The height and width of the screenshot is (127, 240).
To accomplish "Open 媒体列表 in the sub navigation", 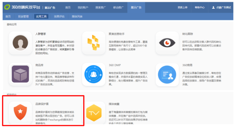I will [x=77, y=17].
